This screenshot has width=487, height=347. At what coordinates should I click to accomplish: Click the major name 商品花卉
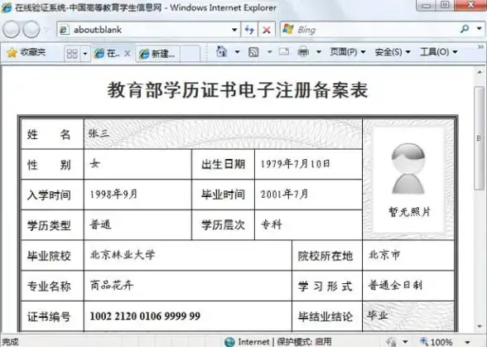(112, 285)
